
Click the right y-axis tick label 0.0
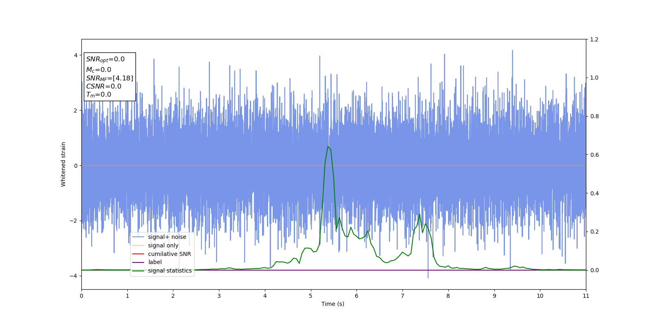tap(594, 270)
